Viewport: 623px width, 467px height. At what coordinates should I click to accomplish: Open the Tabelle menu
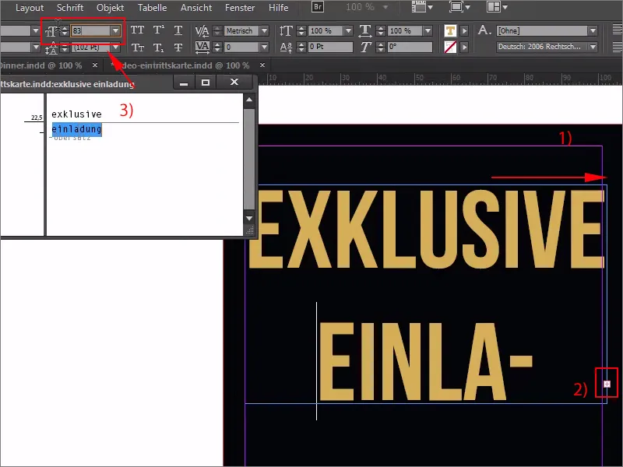[x=152, y=8]
